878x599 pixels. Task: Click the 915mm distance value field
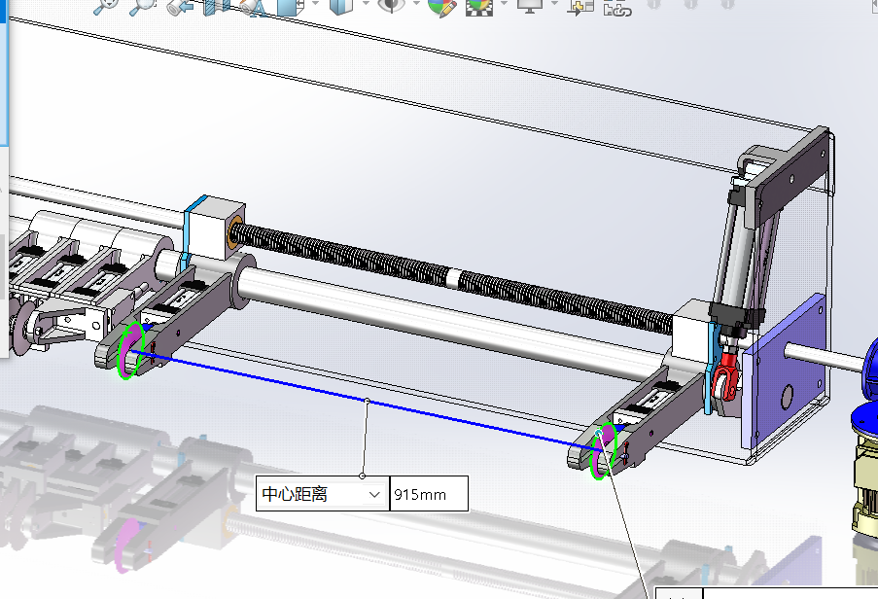click(x=429, y=494)
